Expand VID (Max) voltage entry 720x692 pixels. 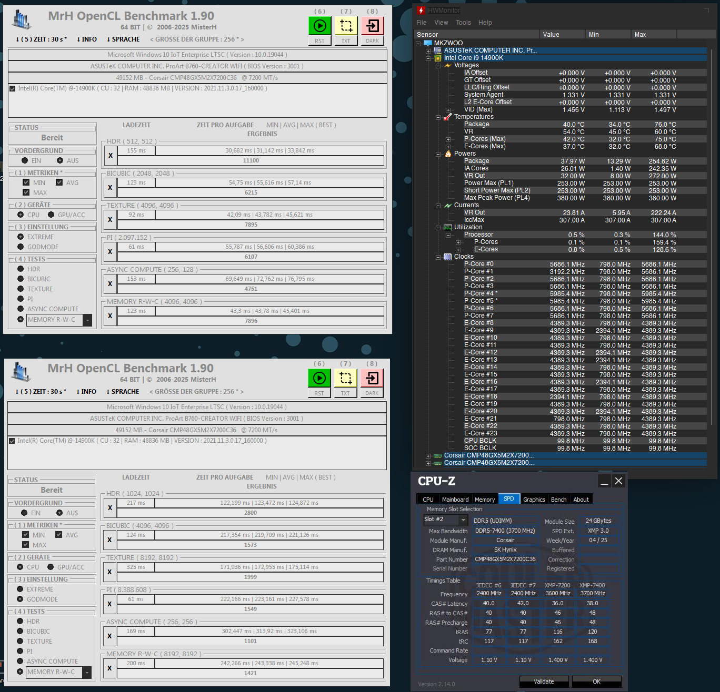coord(448,110)
